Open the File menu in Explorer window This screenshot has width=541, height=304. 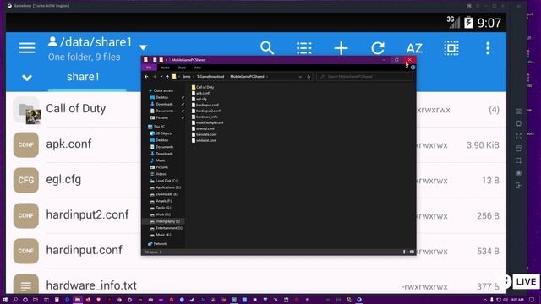tap(149, 68)
